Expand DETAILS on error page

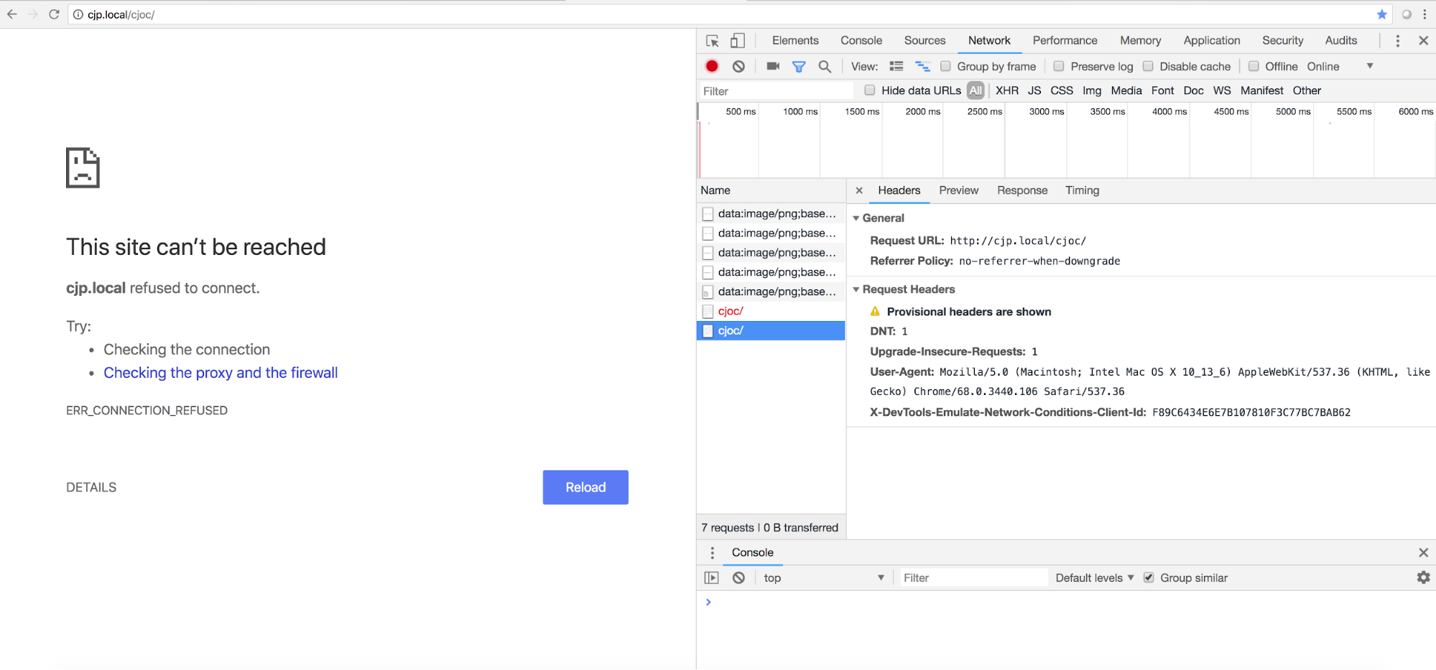(x=91, y=488)
